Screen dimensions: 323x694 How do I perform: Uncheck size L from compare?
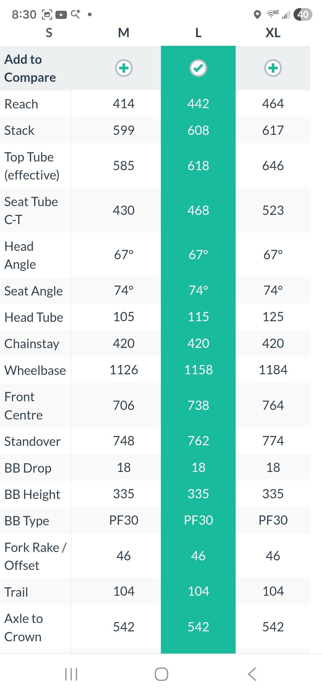[198, 68]
